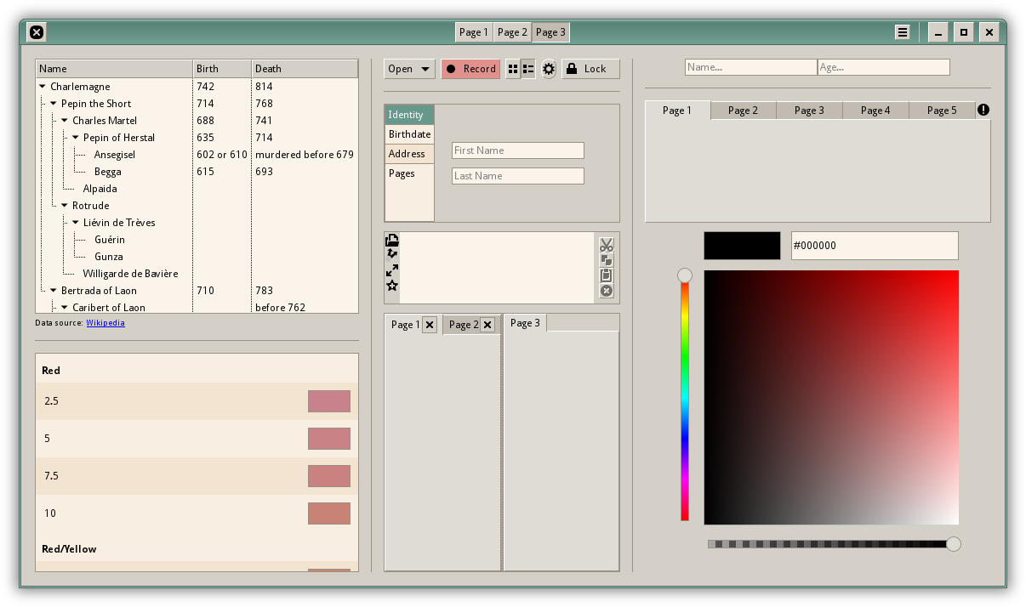
Task: Open the hamburger menu in the title bar
Action: [x=903, y=32]
